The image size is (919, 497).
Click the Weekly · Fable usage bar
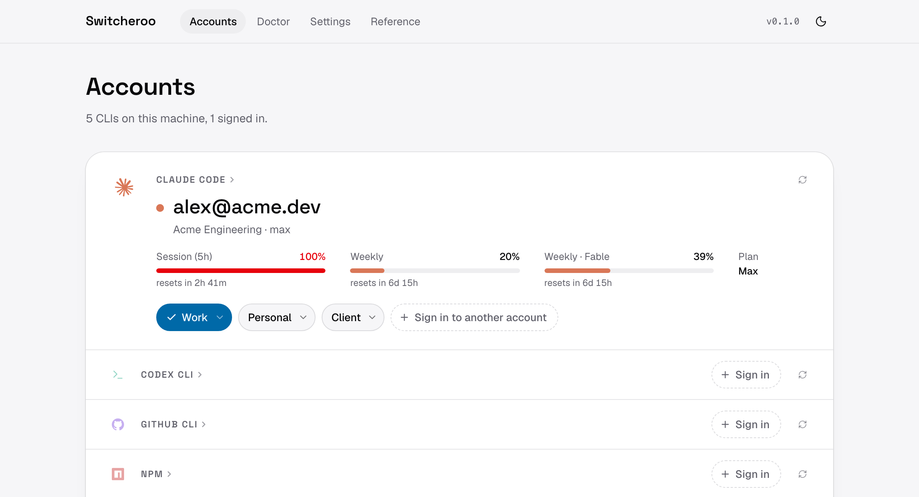point(629,271)
